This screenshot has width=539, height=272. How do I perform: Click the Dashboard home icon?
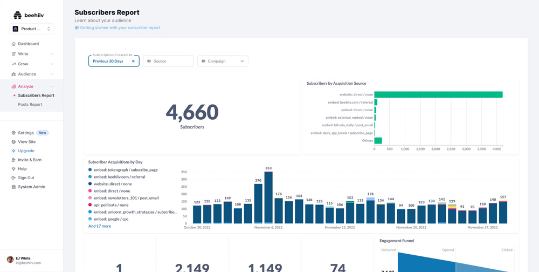(13, 44)
